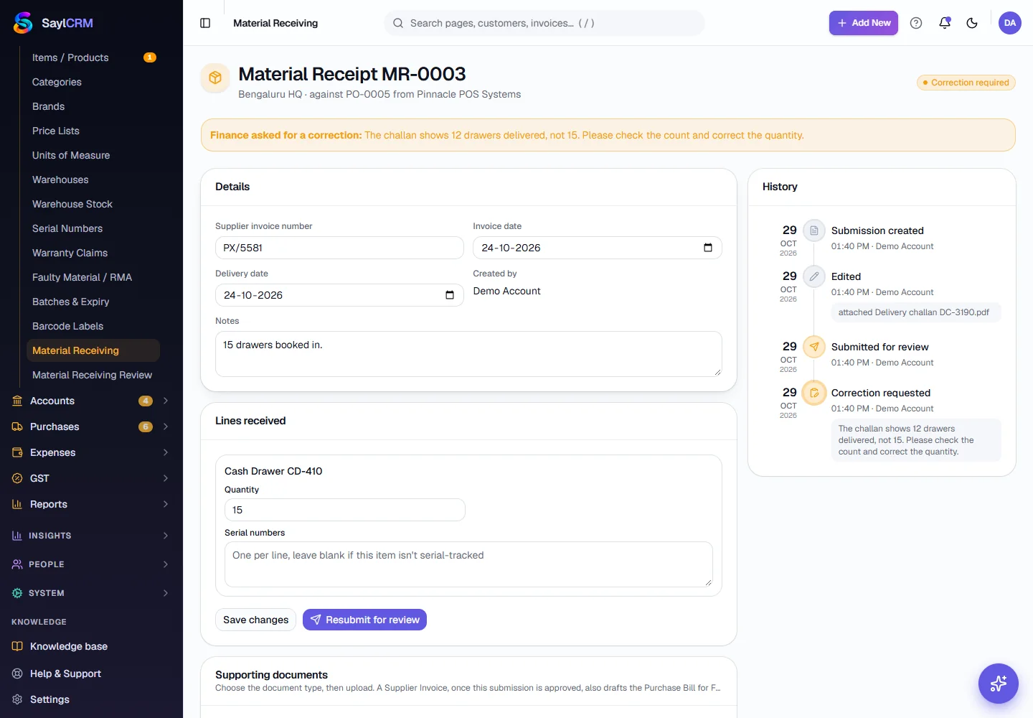Open Warehouse Stock page

(93, 204)
